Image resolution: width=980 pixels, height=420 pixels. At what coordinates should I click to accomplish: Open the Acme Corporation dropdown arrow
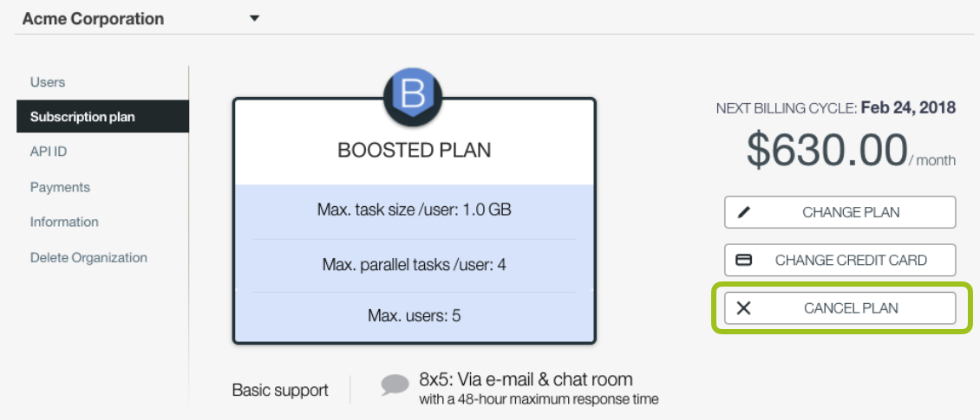pyautogui.click(x=254, y=19)
